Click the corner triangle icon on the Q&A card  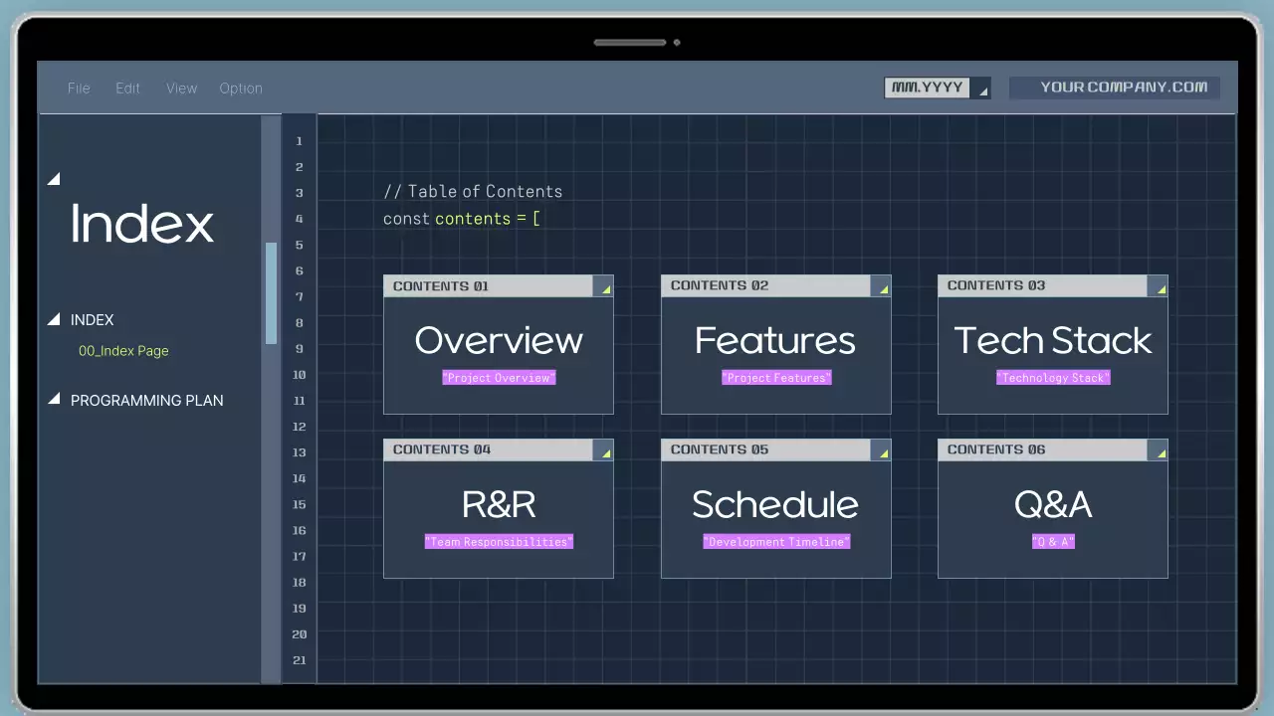pyautogui.click(x=1159, y=452)
